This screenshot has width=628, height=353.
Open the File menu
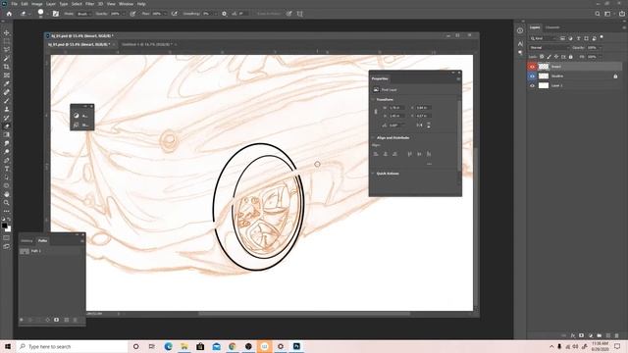[14, 4]
